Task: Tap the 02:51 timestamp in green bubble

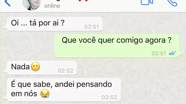Action: (x=159, y=54)
